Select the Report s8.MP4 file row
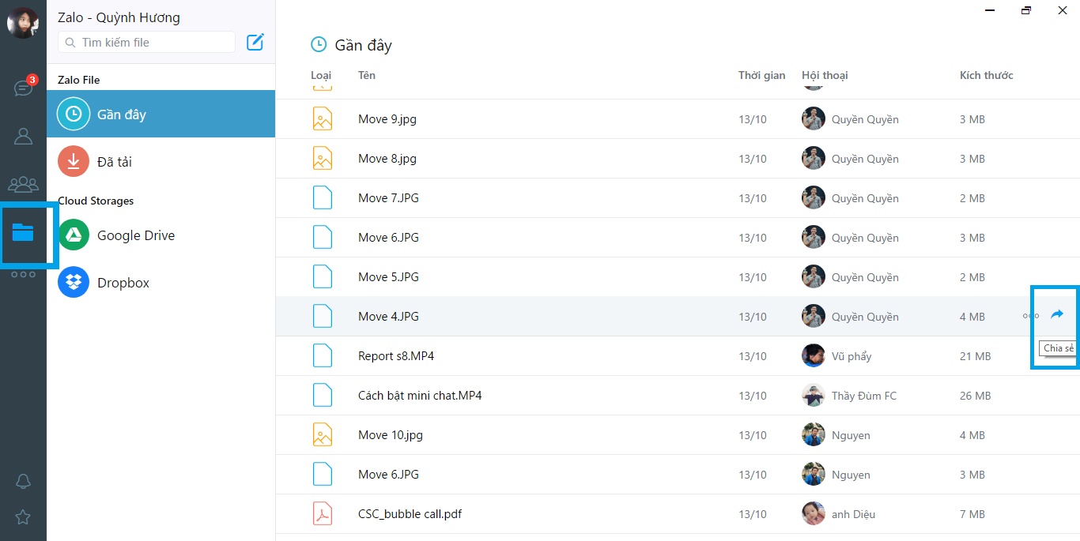This screenshot has width=1080, height=541. click(396, 356)
